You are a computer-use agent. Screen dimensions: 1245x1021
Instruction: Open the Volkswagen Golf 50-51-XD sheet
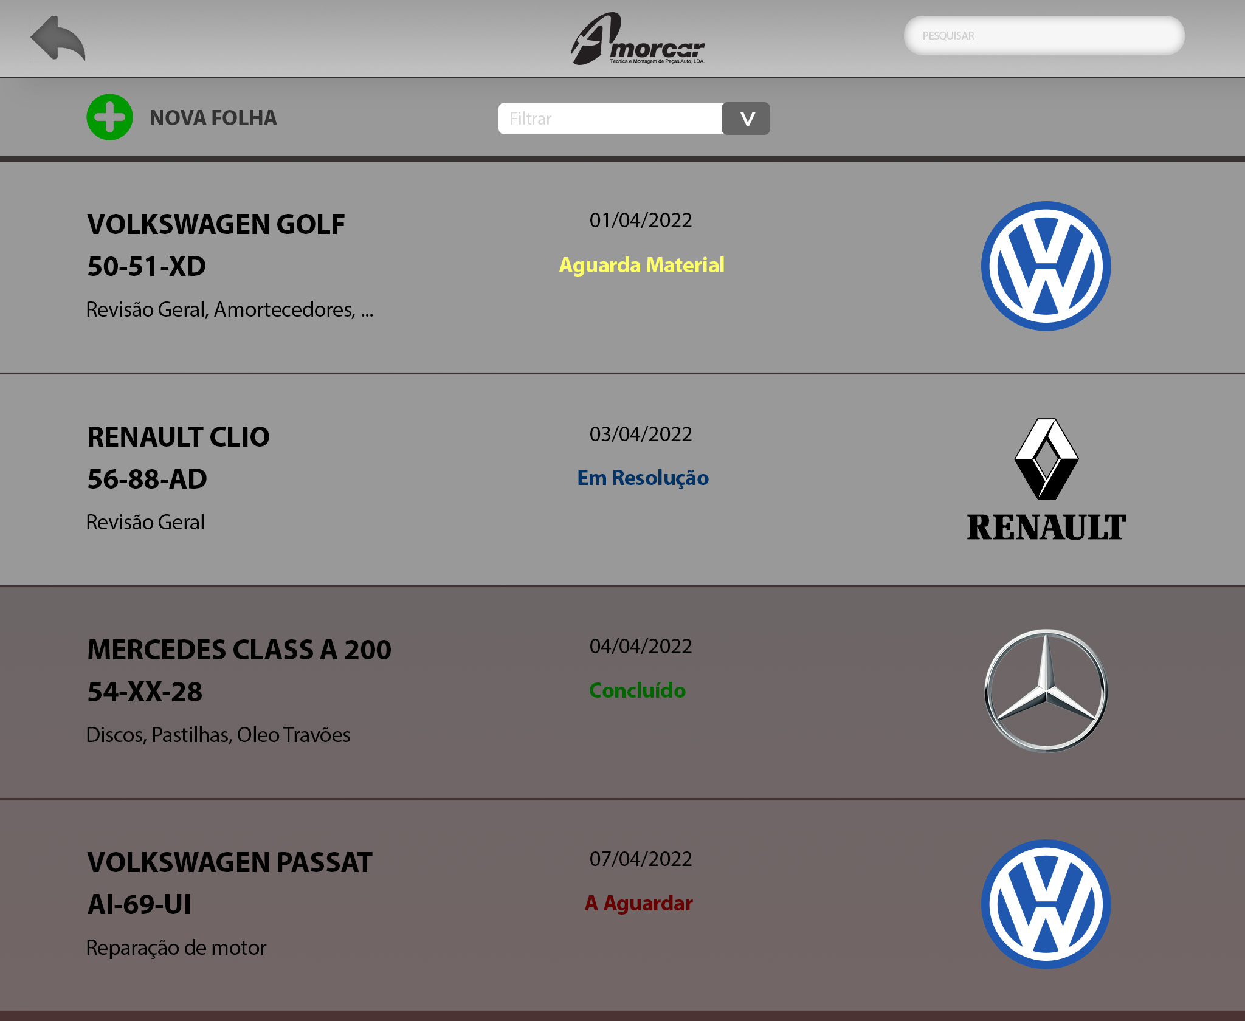[x=622, y=267]
